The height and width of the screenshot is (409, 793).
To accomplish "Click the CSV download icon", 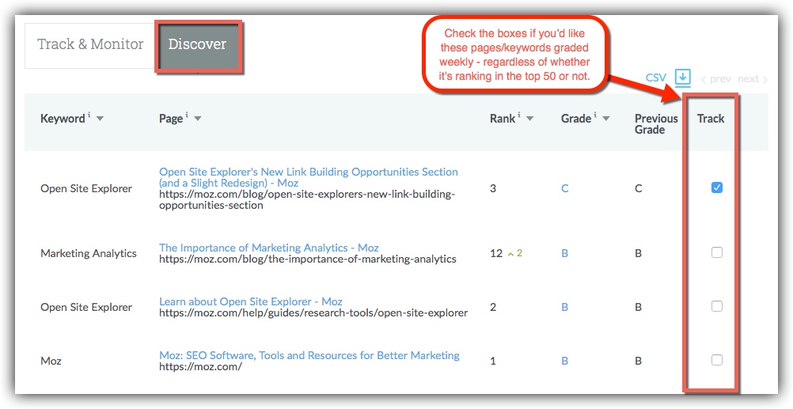I will (x=683, y=78).
